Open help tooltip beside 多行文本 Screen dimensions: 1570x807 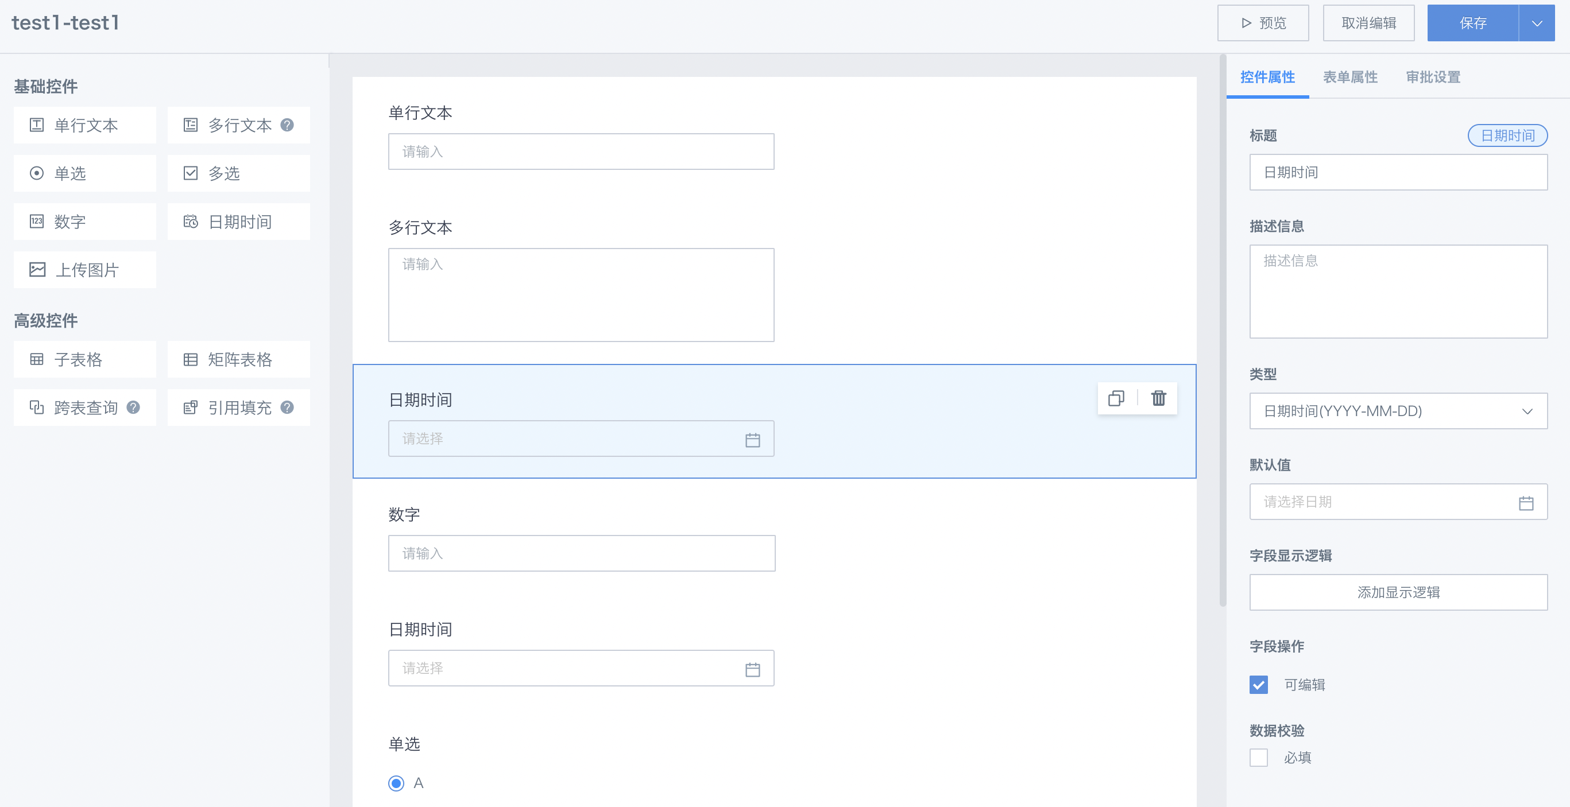[287, 126]
